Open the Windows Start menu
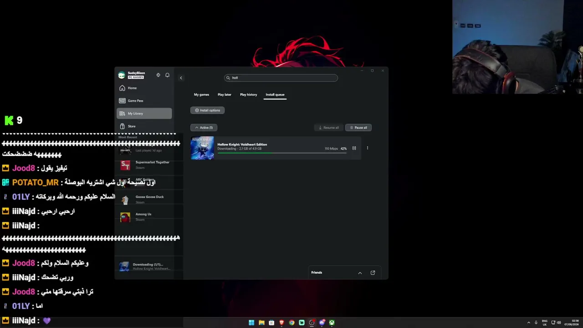The image size is (583, 328). click(251, 323)
